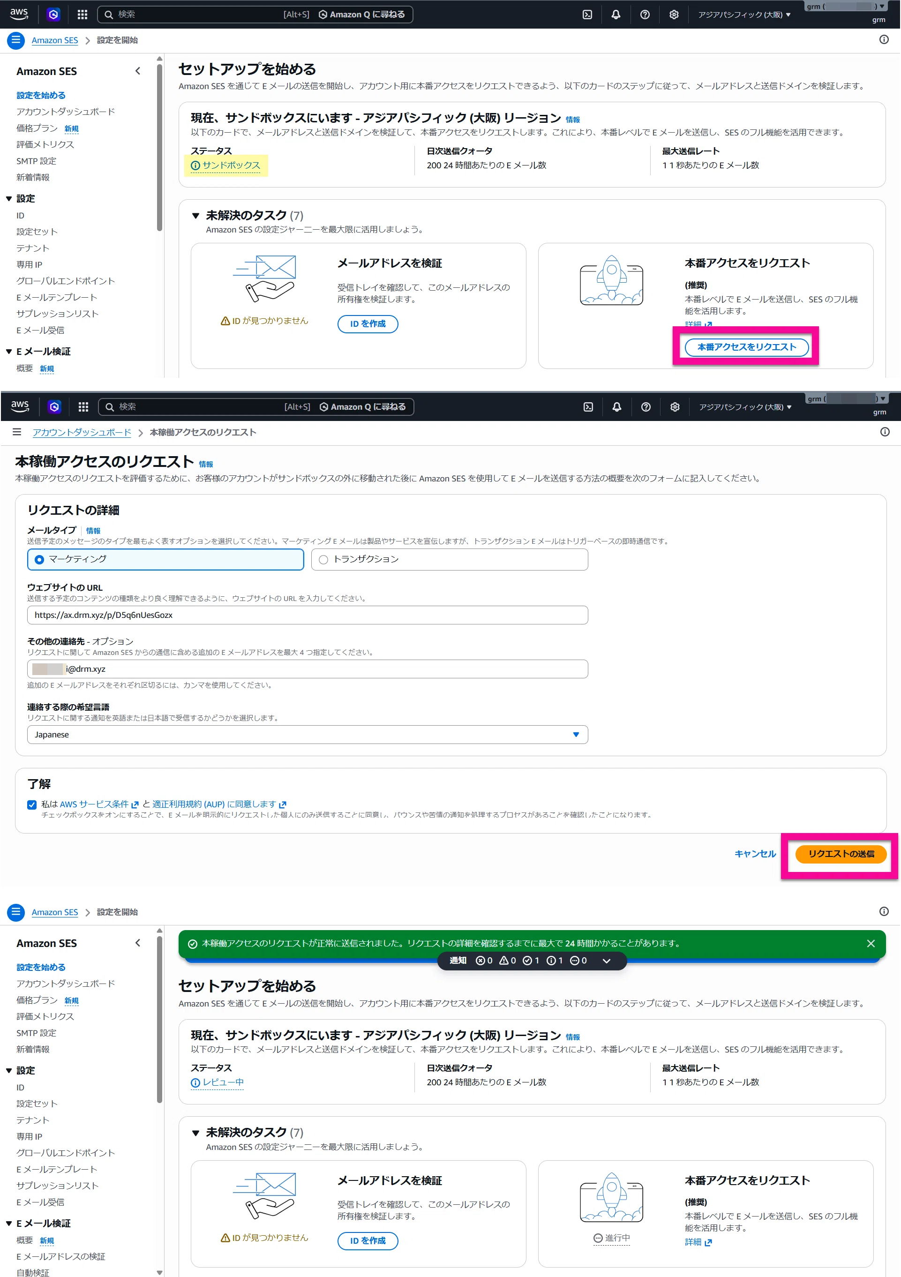Click the レビュー中 status link
901x1277 pixels.
223,1083
